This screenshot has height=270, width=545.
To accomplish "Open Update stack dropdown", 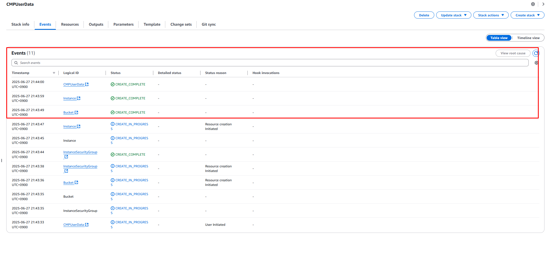I will [x=453, y=15].
